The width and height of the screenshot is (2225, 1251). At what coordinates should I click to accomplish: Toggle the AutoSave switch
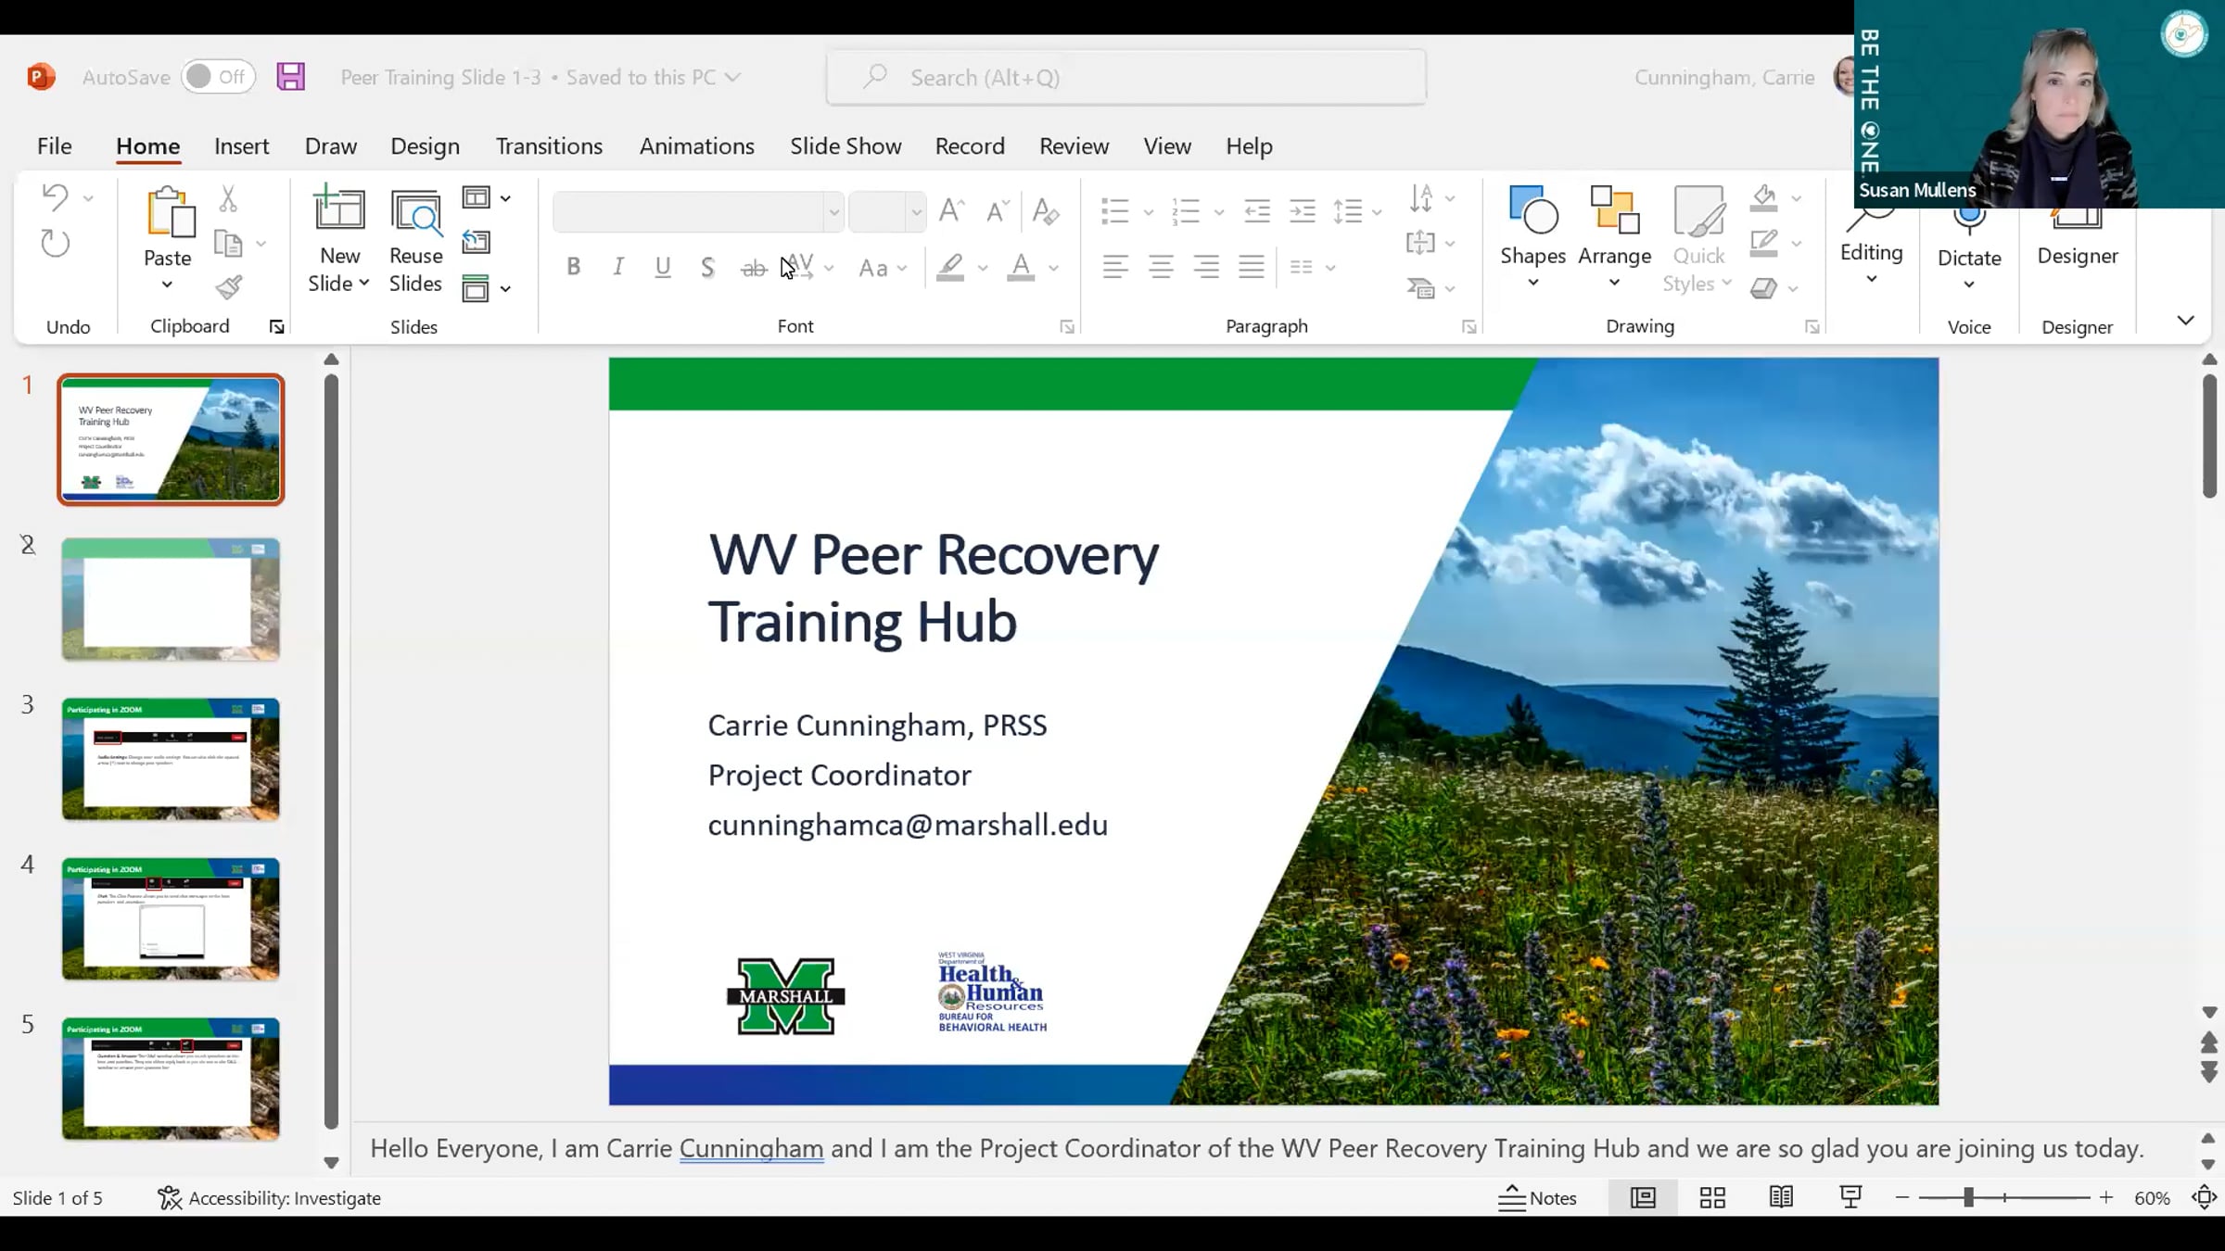coord(217,77)
